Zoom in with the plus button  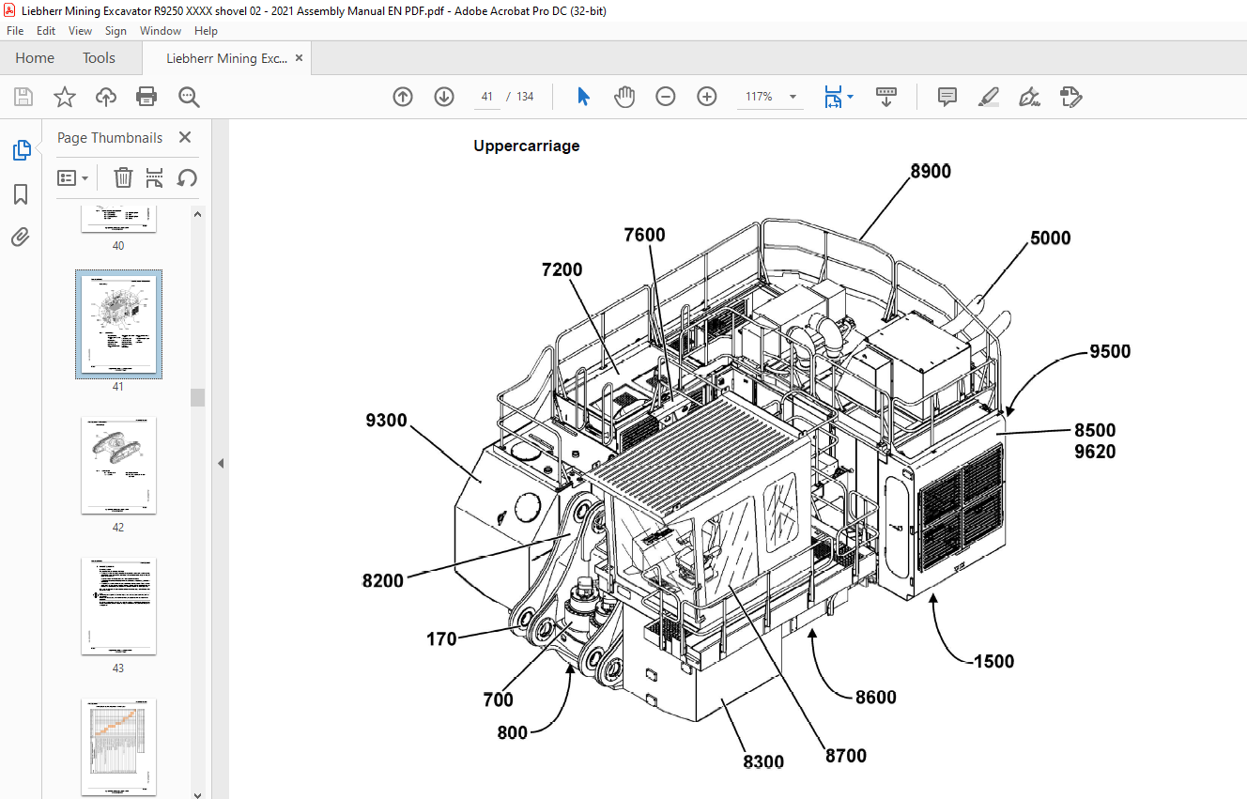(707, 97)
